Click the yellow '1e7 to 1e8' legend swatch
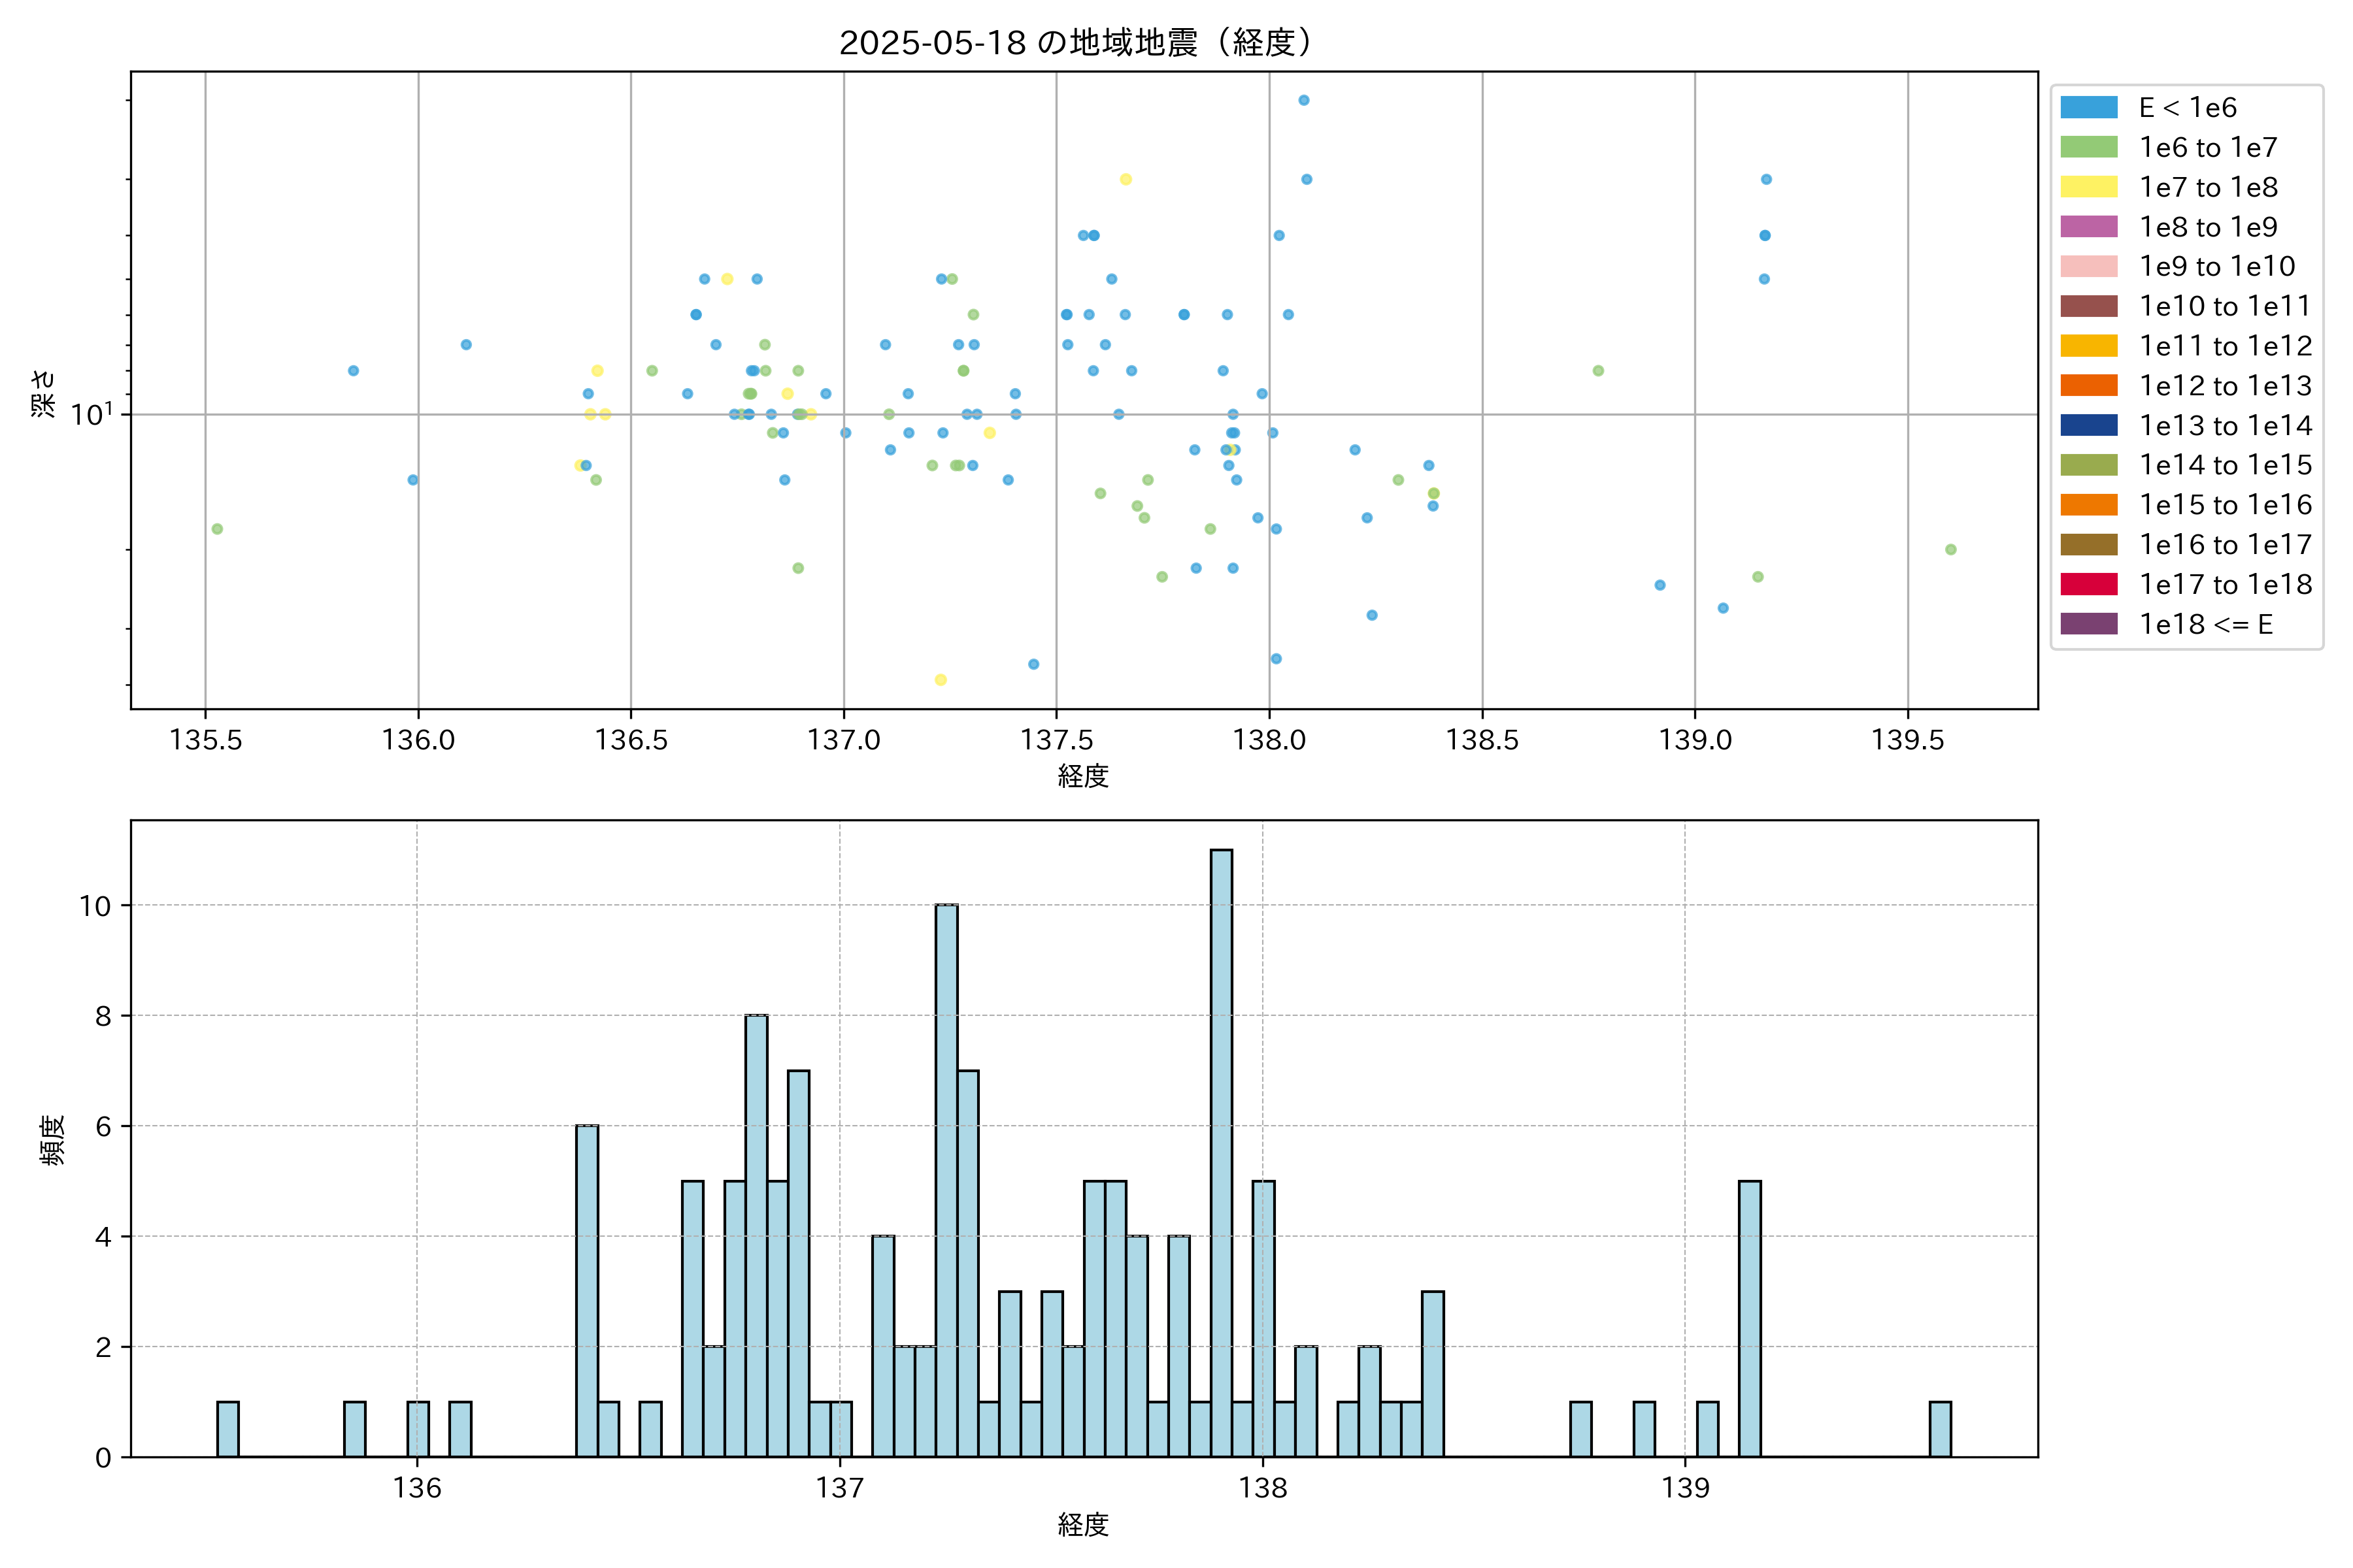Image resolution: width=2353 pixels, height=1568 pixels. click(x=2088, y=187)
